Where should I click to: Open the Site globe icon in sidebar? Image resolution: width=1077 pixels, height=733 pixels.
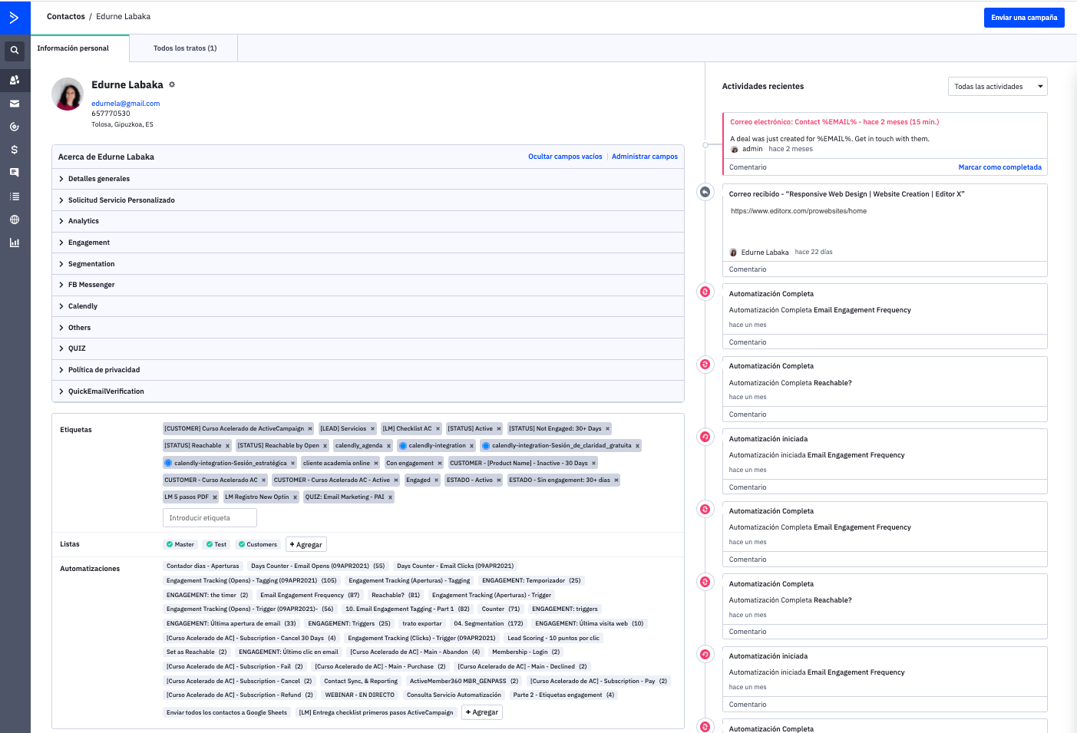[x=15, y=220]
